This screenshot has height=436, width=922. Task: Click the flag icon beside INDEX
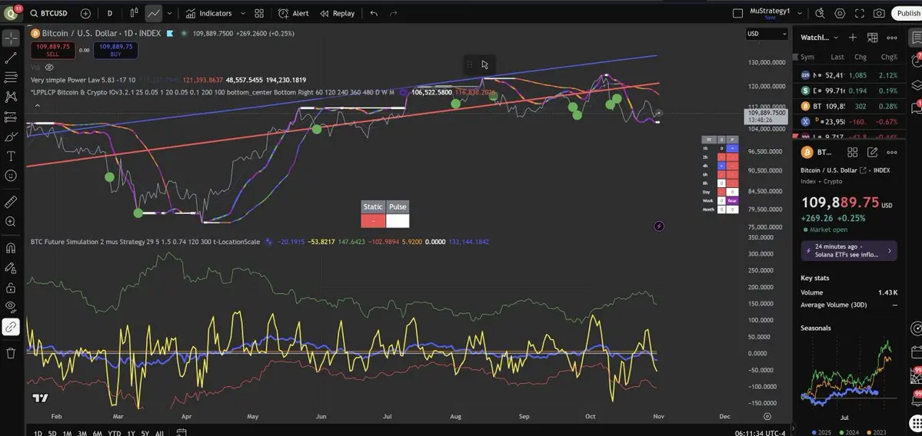tap(170, 34)
